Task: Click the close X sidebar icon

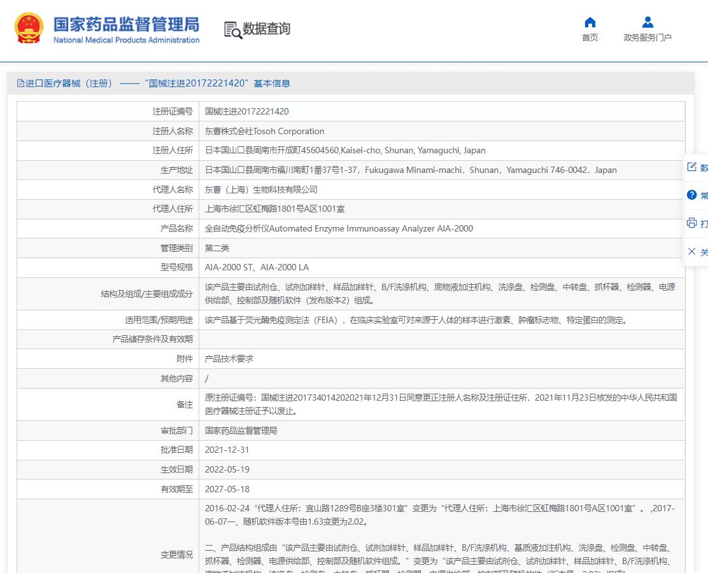Action: pyautogui.click(x=691, y=251)
